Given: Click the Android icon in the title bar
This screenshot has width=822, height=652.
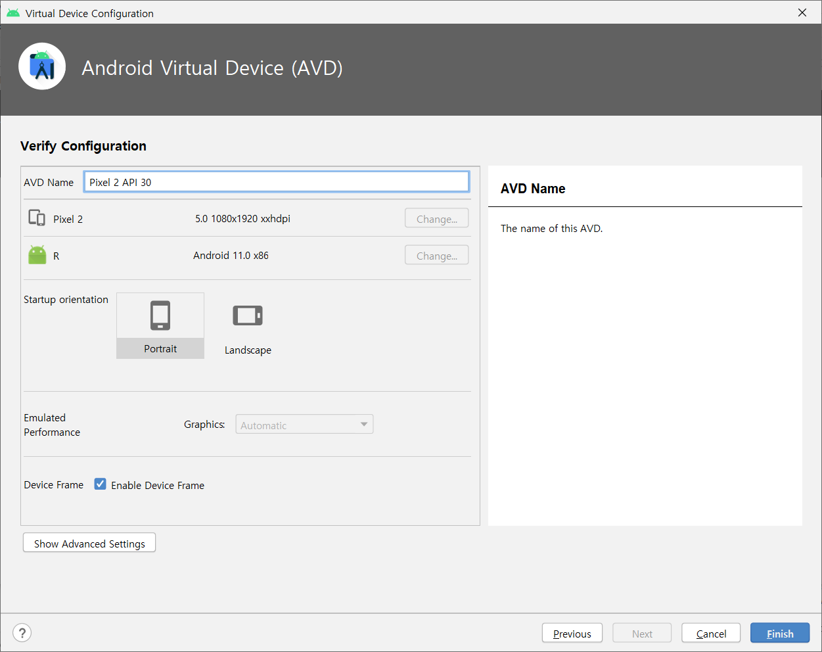Looking at the screenshot, I should tap(13, 13).
